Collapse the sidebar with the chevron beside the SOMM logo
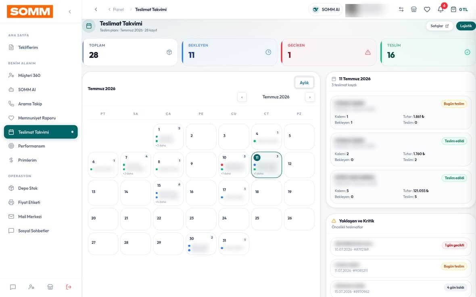Screen dimensions: 476x297 (70, 12)
